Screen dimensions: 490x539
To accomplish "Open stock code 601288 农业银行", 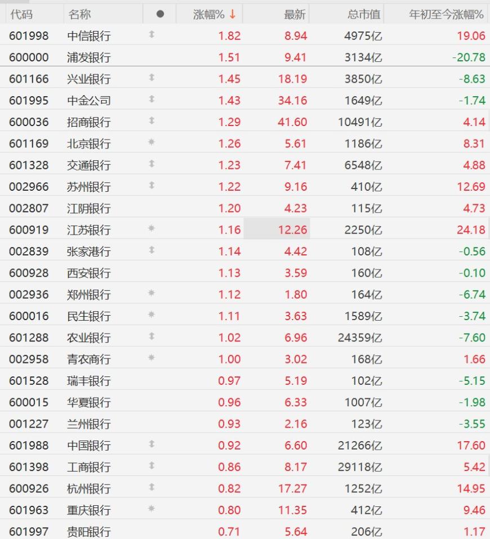I will (29, 338).
